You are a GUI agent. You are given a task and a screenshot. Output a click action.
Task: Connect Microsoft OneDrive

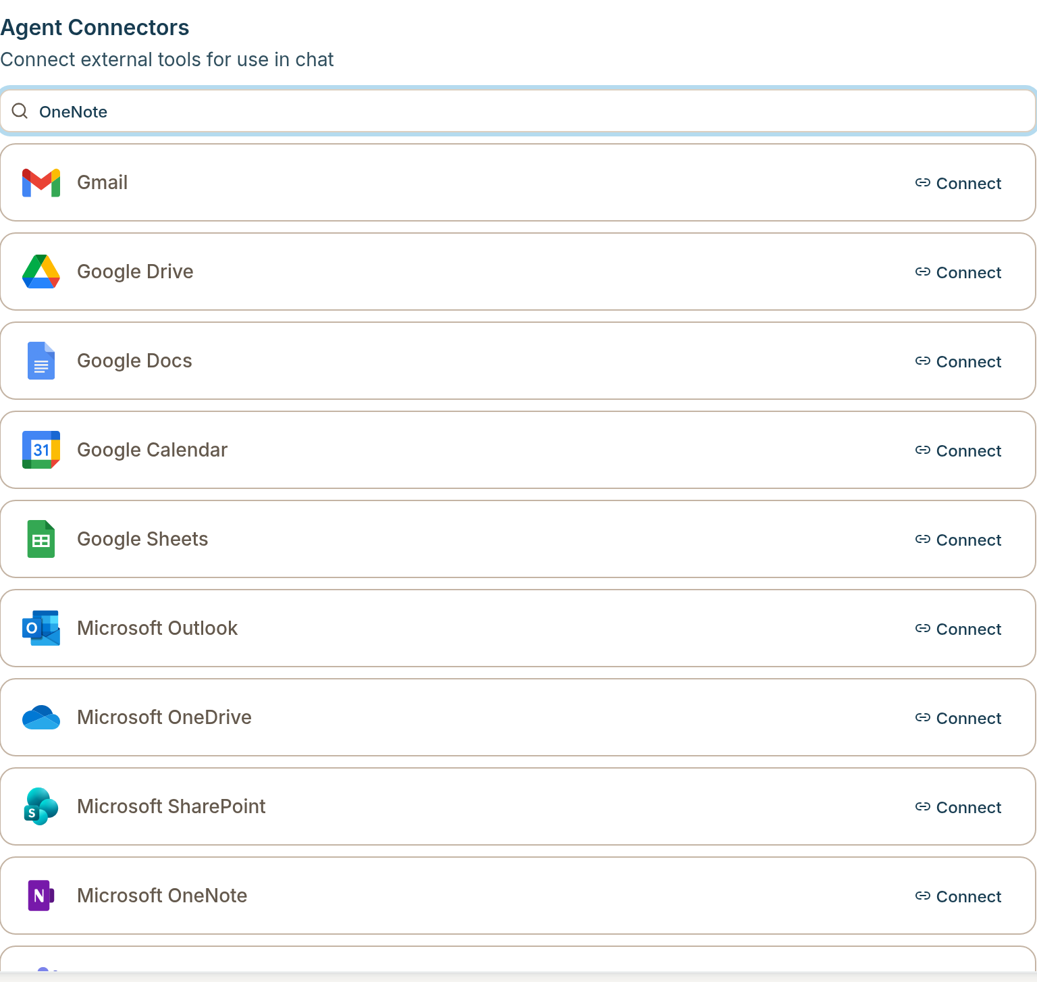click(x=958, y=718)
